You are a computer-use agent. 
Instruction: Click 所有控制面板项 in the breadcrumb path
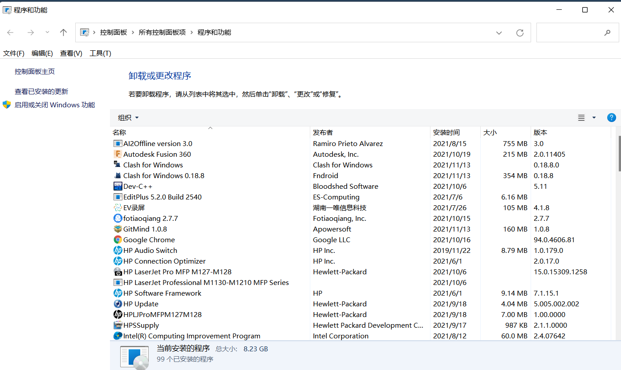click(162, 33)
